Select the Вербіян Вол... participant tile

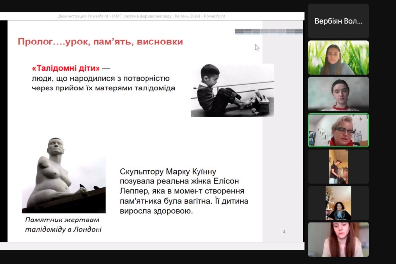coord(339,21)
